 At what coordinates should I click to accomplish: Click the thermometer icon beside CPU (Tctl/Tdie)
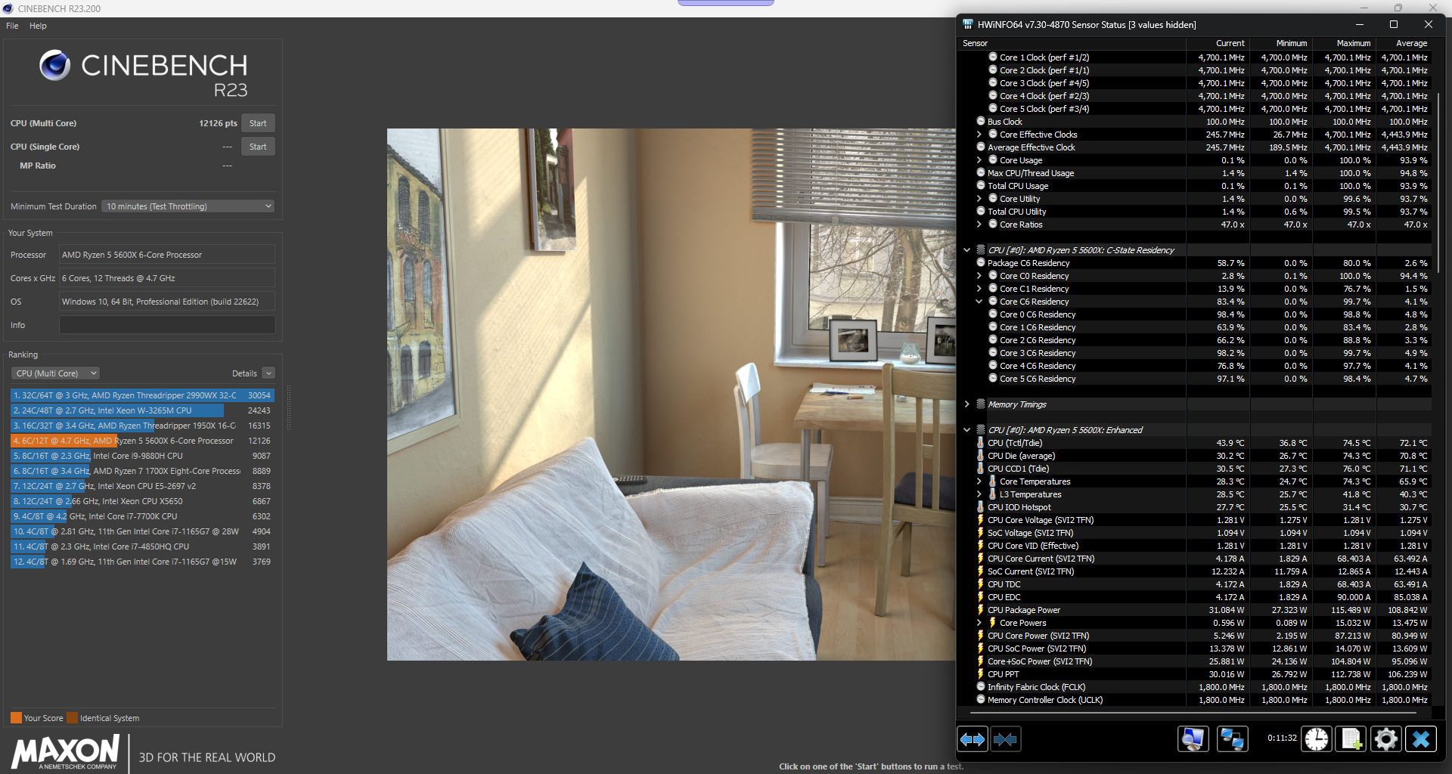click(x=981, y=443)
